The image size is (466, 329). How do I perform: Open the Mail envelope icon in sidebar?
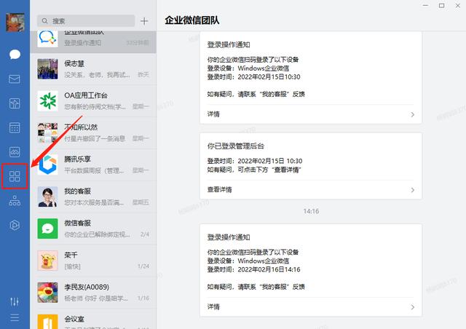pyautogui.click(x=15, y=79)
